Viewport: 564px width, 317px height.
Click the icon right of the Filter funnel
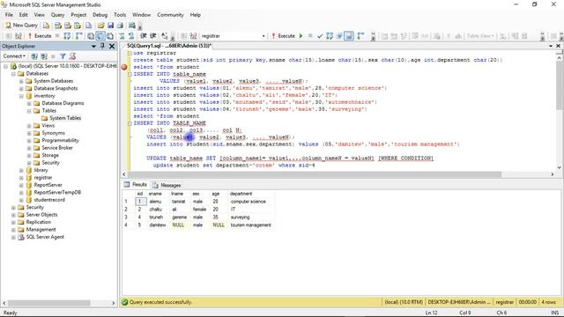tap(72, 56)
